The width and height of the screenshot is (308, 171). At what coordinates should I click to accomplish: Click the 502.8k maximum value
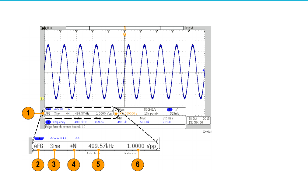coord(145,122)
